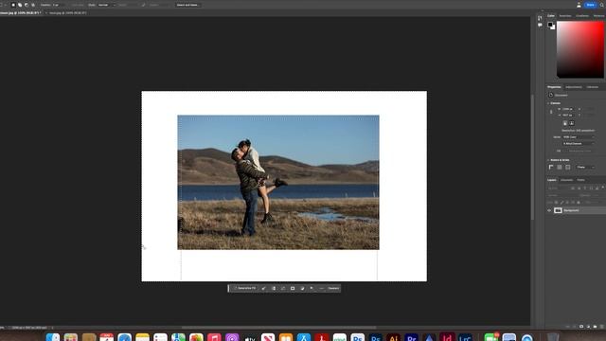606x341 pixels.
Task: Open Lightroom Classic in the Dock
Action: pyautogui.click(x=465, y=338)
